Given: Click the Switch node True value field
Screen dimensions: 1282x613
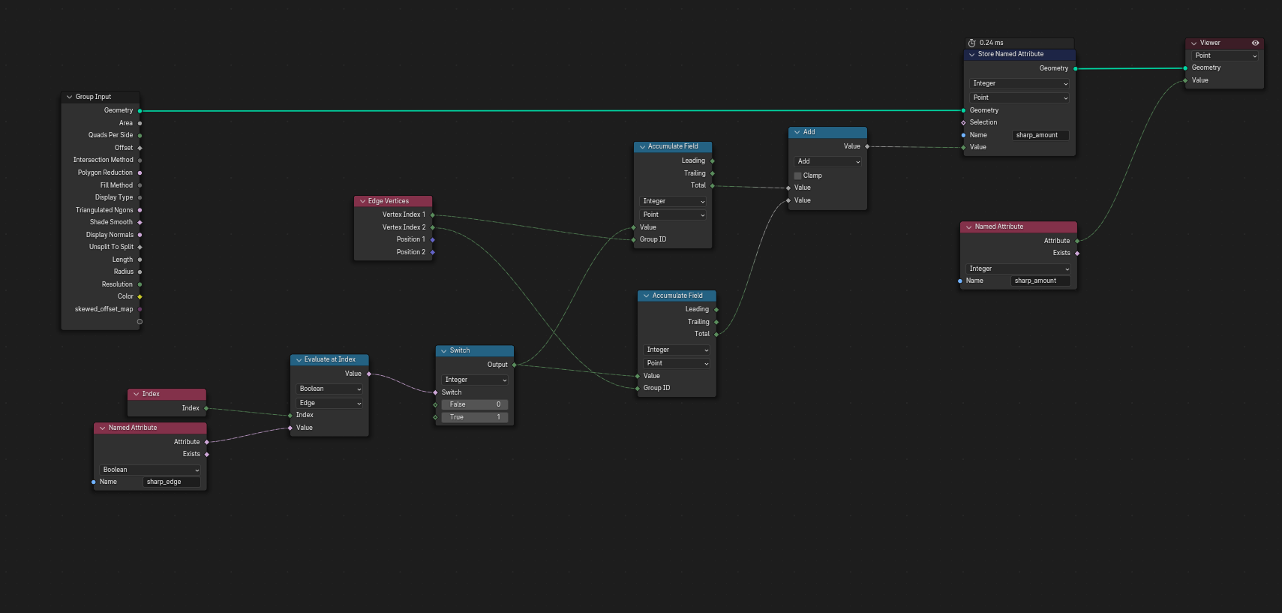Looking at the screenshot, I should [x=475, y=417].
